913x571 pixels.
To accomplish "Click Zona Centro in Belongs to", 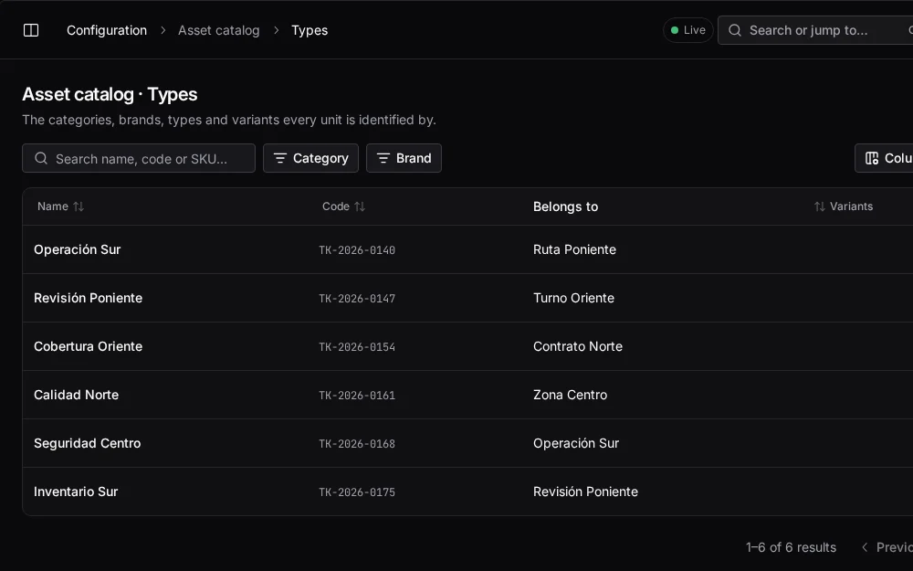I will [x=570, y=395].
